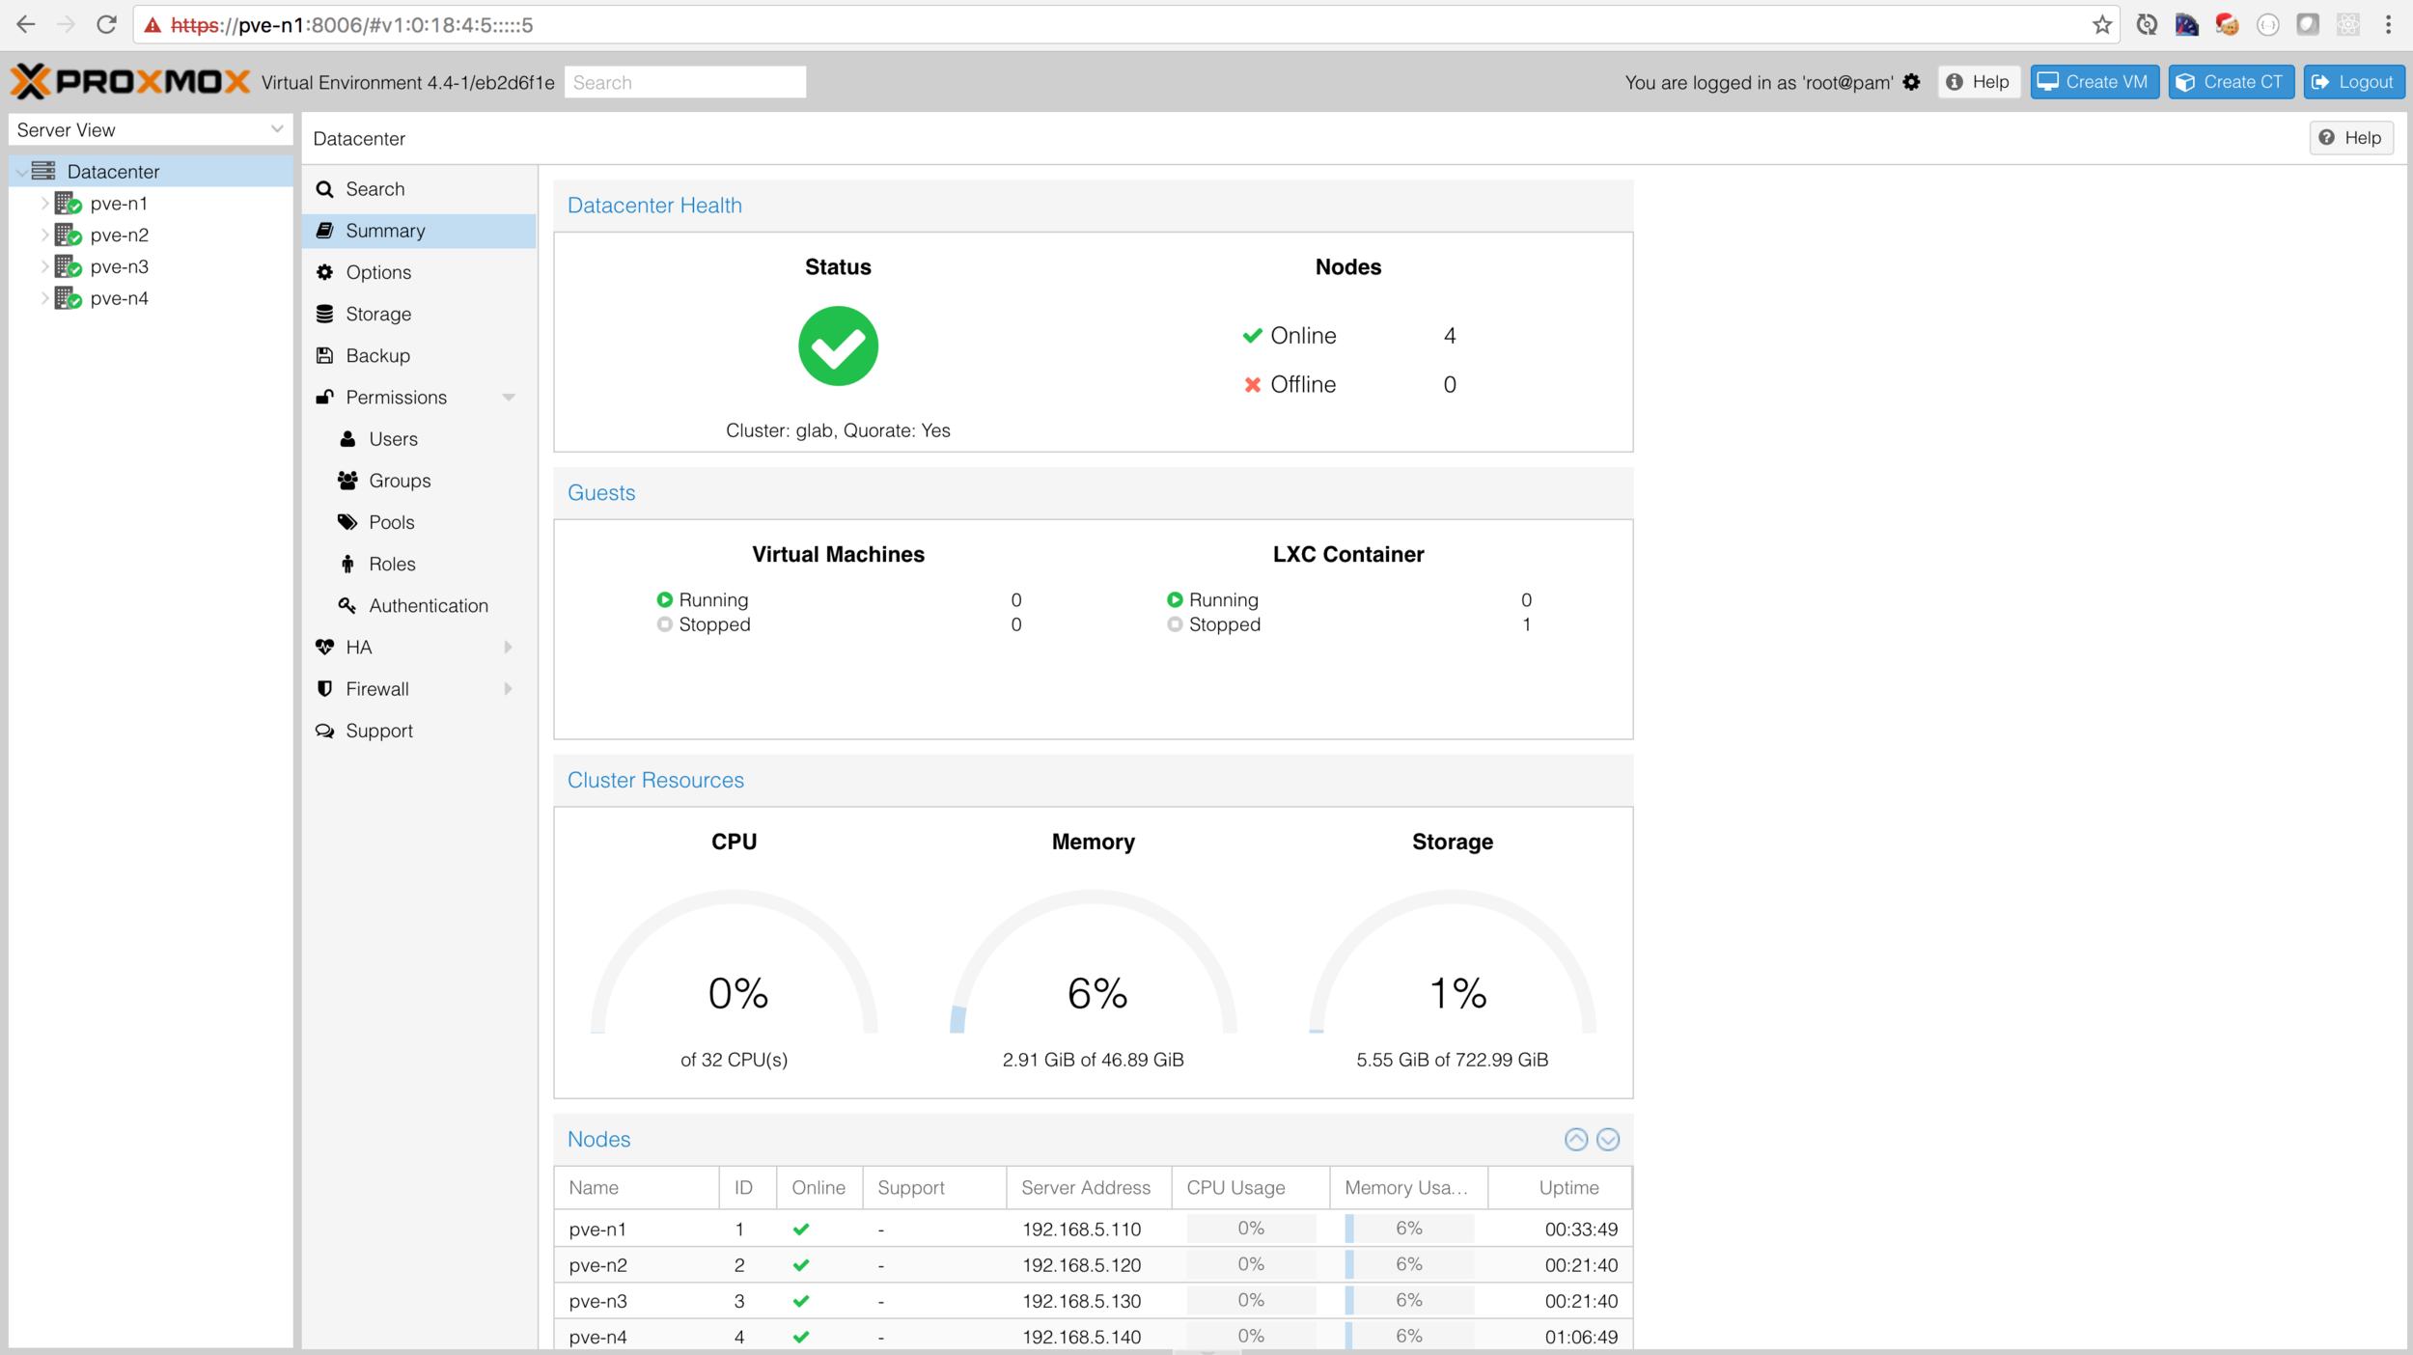
Task: Click the insecure connection warning icon
Action: point(153,26)
